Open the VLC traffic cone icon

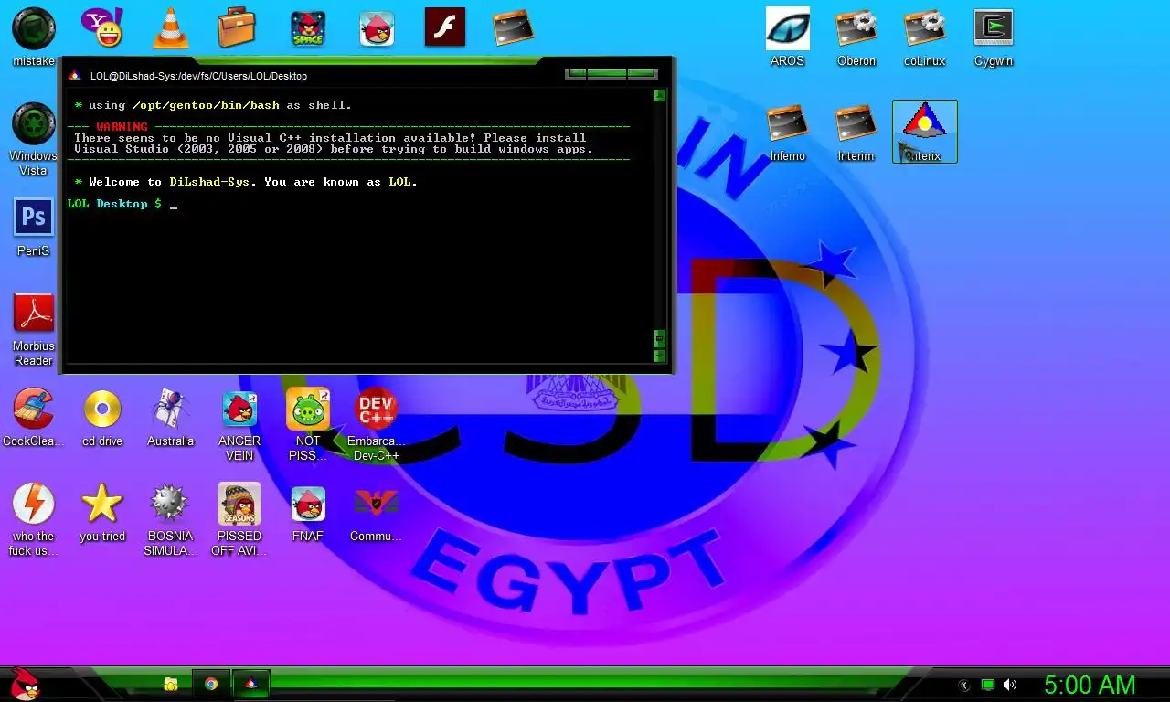click(x=169, y=27)
